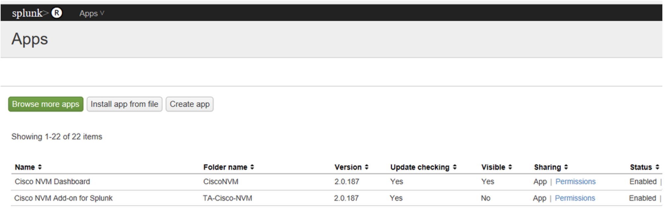665x217 pixels.
Task: Click the Version column header label
Action: (348, 167)
